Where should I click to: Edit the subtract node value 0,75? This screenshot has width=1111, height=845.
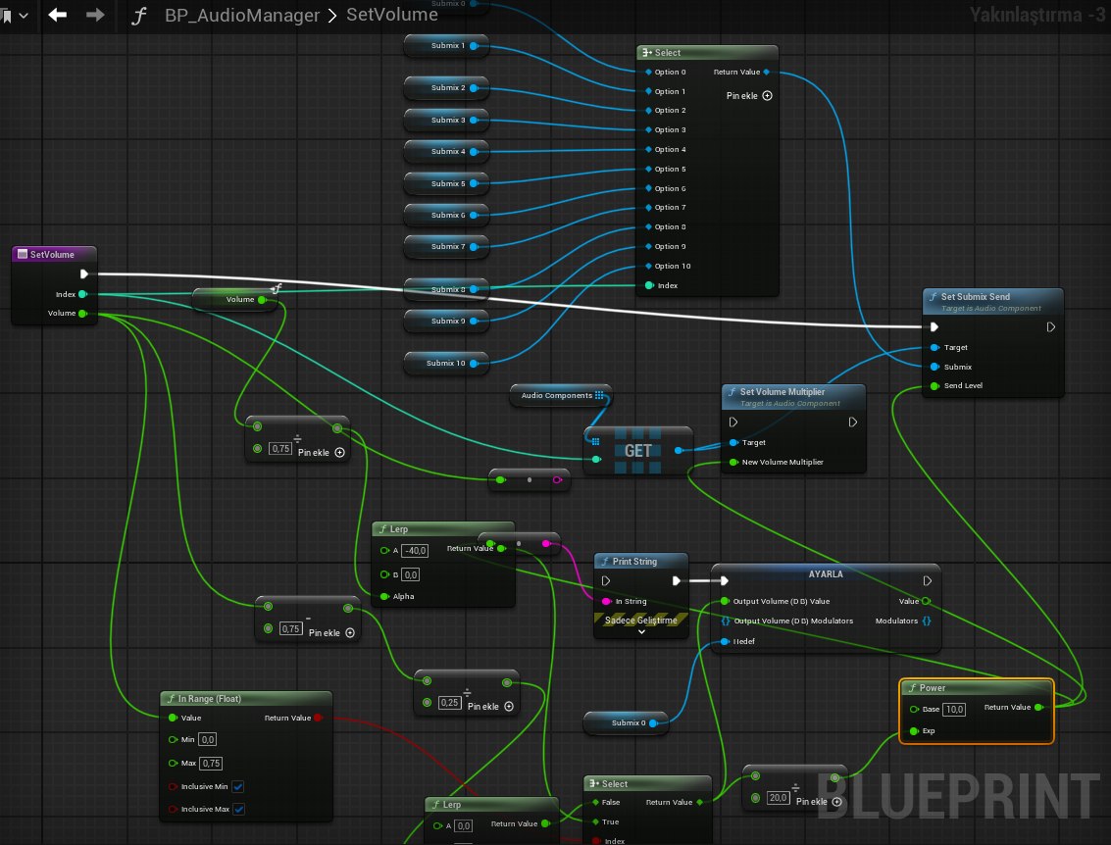coord(290,629)
